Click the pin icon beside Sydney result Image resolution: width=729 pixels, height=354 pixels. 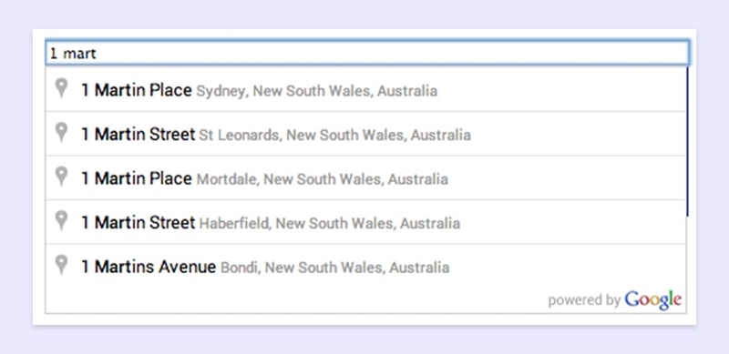pos(61,88)
